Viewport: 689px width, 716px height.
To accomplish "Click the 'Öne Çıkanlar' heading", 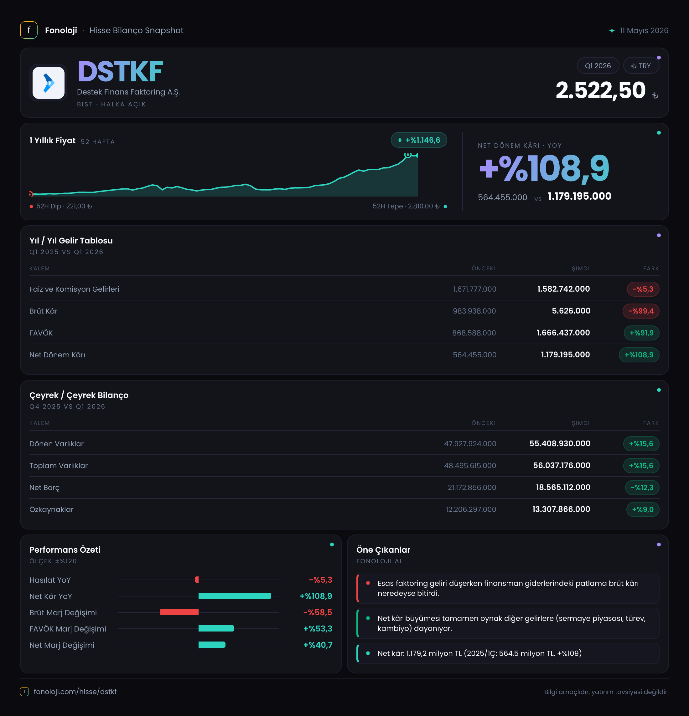I will click(383, 550).
